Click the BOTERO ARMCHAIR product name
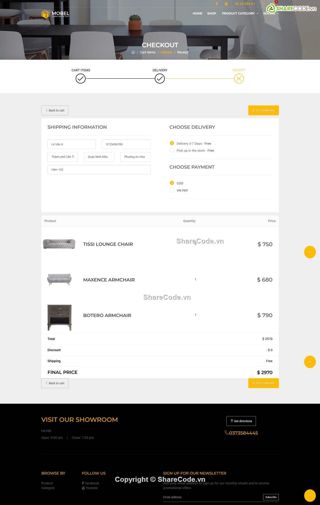Image resolution: width=320 pixels, height=505 pixels. tap(107, 315)
